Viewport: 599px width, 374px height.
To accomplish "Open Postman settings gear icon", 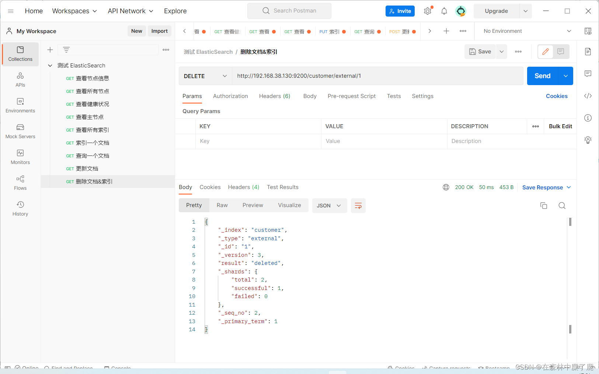I will pos(428,11).
